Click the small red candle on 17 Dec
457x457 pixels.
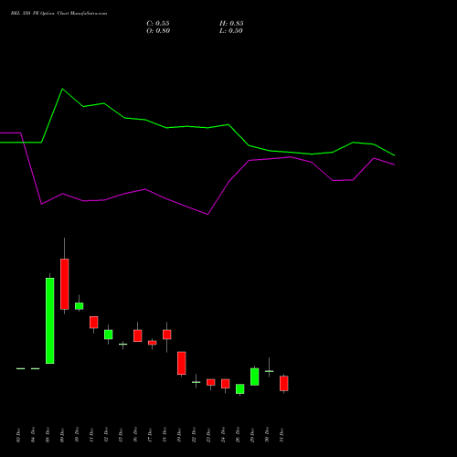pyautogui.click(x=153, y=343)
